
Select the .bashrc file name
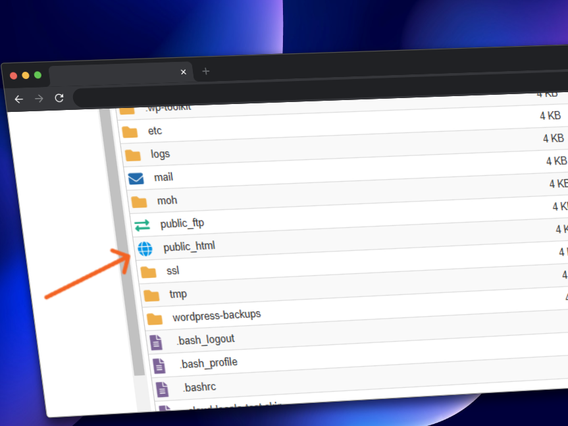[200, 387]
